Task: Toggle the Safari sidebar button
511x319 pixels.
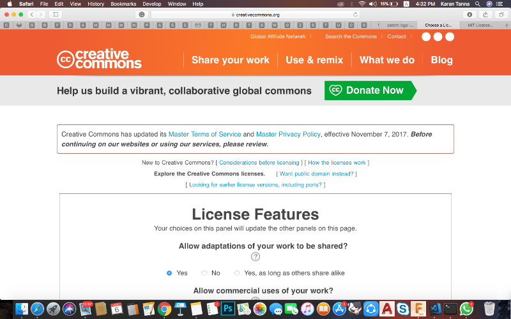Action: point(56,14)
